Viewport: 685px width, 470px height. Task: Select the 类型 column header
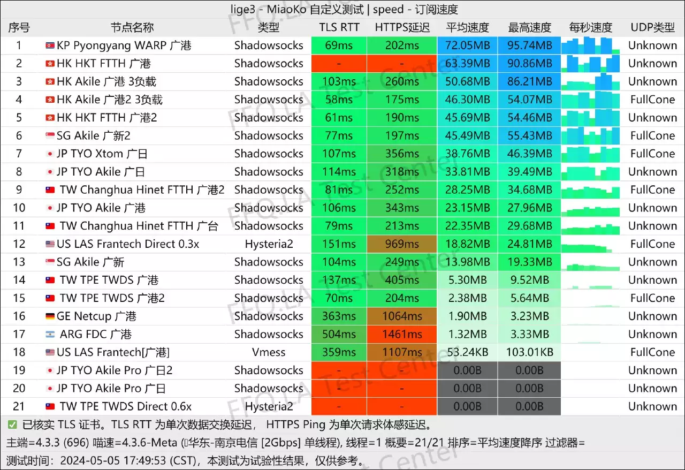click(269, 28)
